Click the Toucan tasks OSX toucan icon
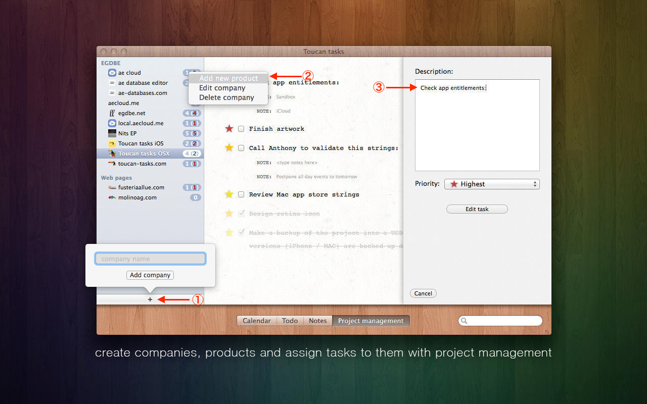This screenshot has height=404, width=647. [112, 154]
